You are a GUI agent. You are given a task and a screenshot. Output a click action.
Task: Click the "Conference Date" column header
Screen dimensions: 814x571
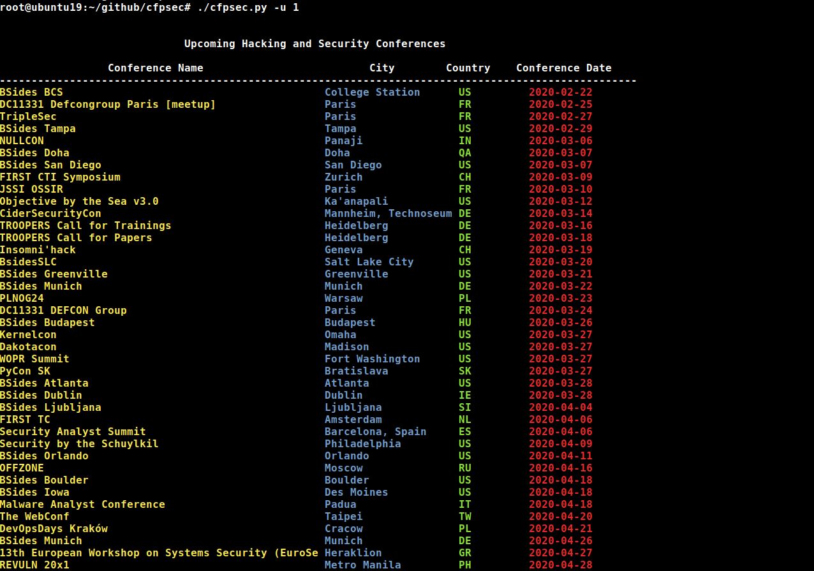click(564, 68)
